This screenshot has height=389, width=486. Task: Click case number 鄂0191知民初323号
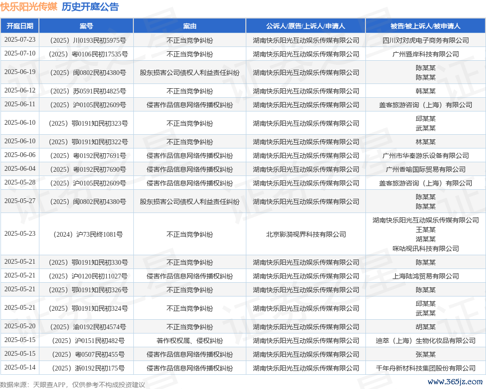88,123
